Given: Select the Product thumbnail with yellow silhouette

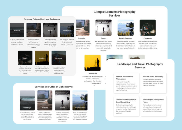Looking at the screenshot, I should coord(42,58).
